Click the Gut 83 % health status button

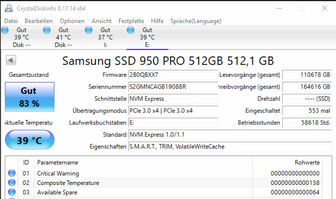29,97
